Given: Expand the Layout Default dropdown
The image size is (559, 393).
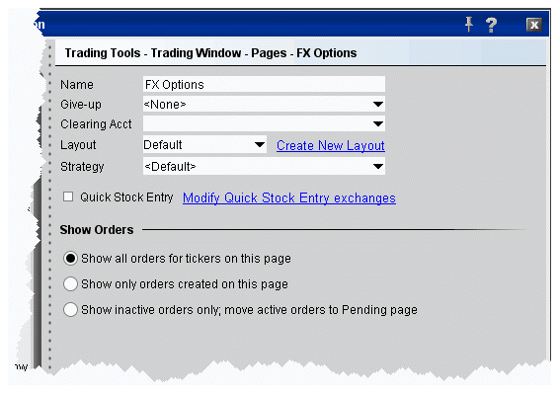Looking at the screenshot, I should pyautogui.click(x=260, y=144).
